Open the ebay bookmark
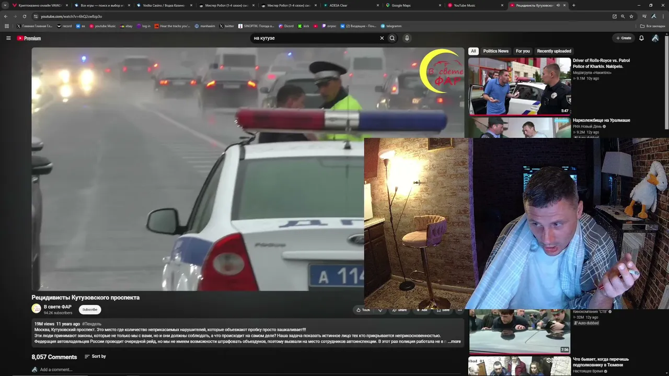 coord(126,26)
